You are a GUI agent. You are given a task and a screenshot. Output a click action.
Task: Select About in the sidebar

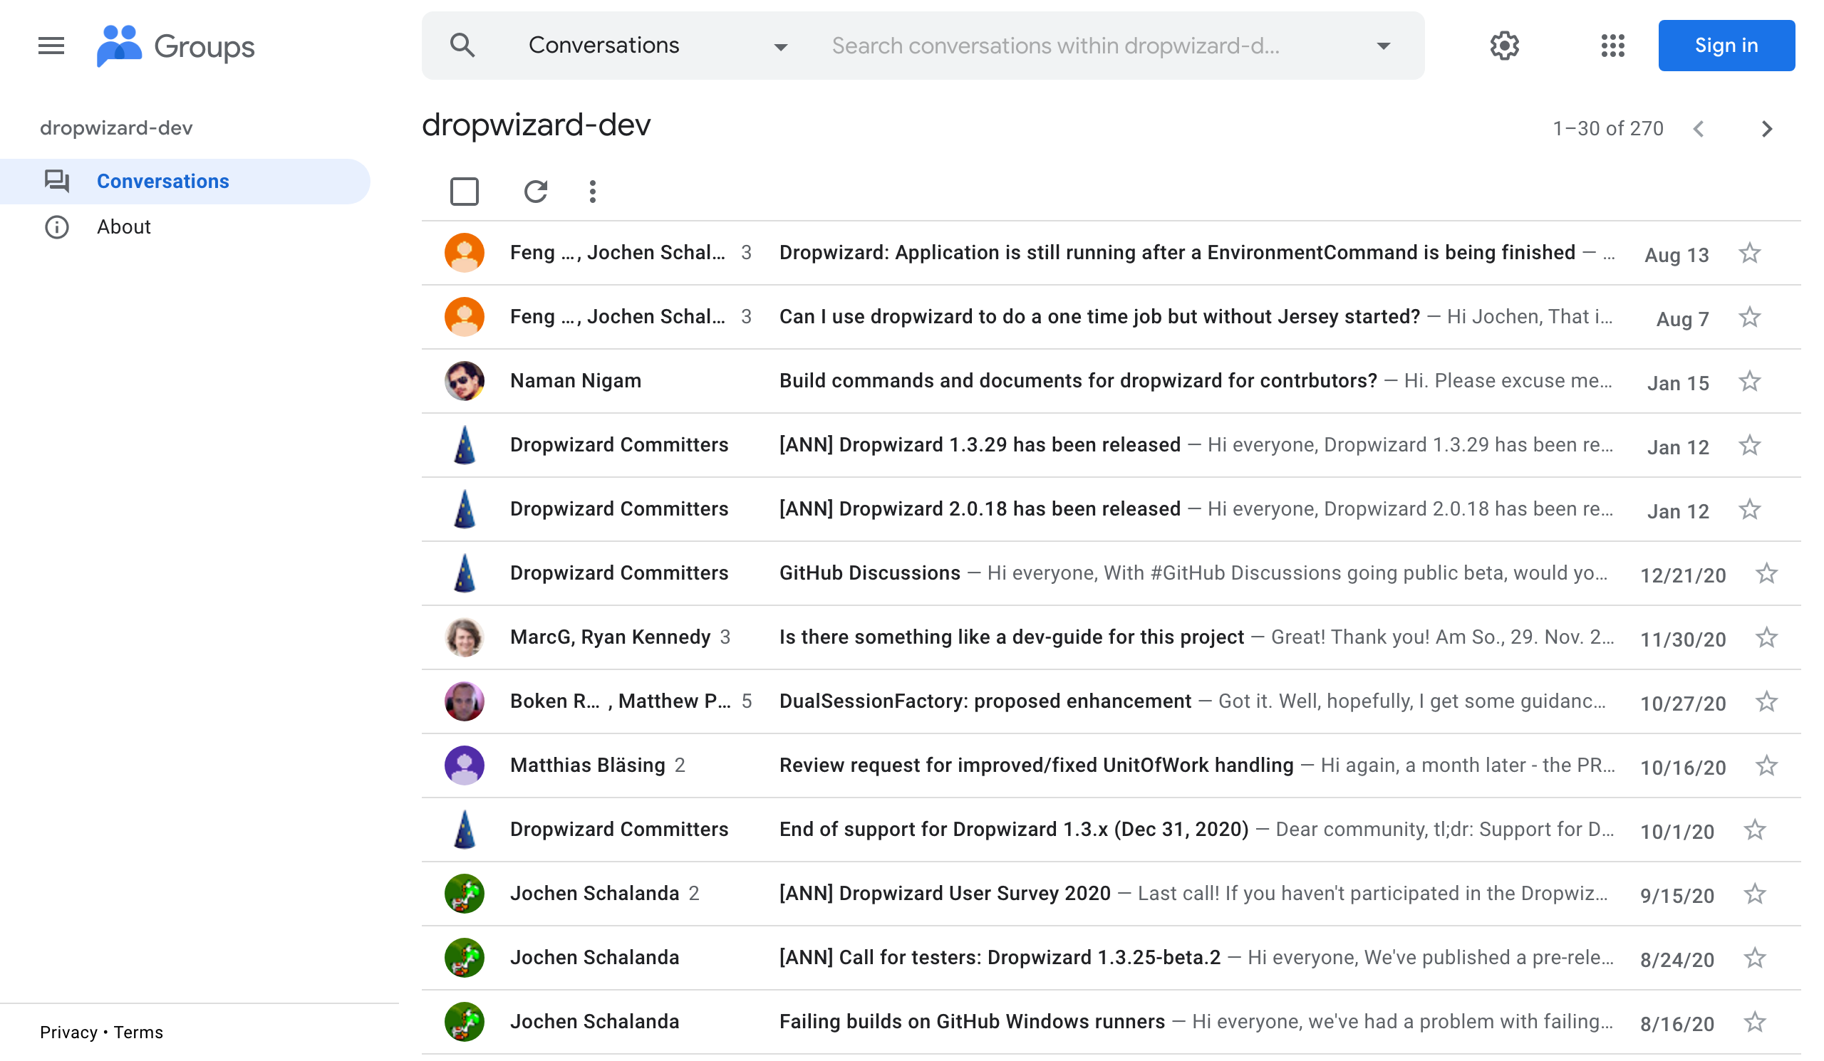[x=185, y=227]
